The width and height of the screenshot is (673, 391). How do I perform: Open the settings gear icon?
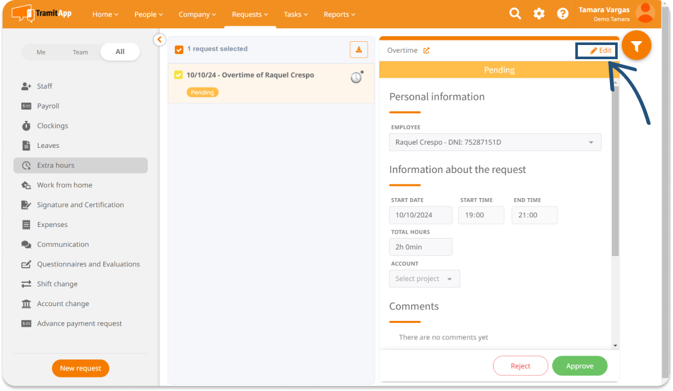pos(539,14)
